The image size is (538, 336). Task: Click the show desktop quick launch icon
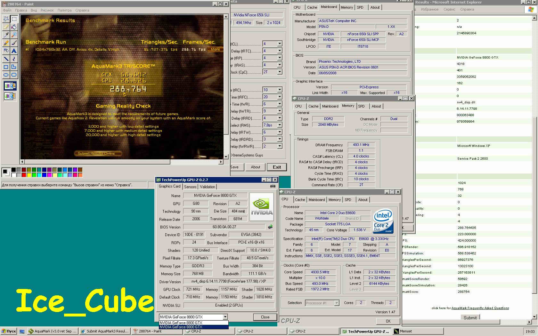click(x=22, y=332)
